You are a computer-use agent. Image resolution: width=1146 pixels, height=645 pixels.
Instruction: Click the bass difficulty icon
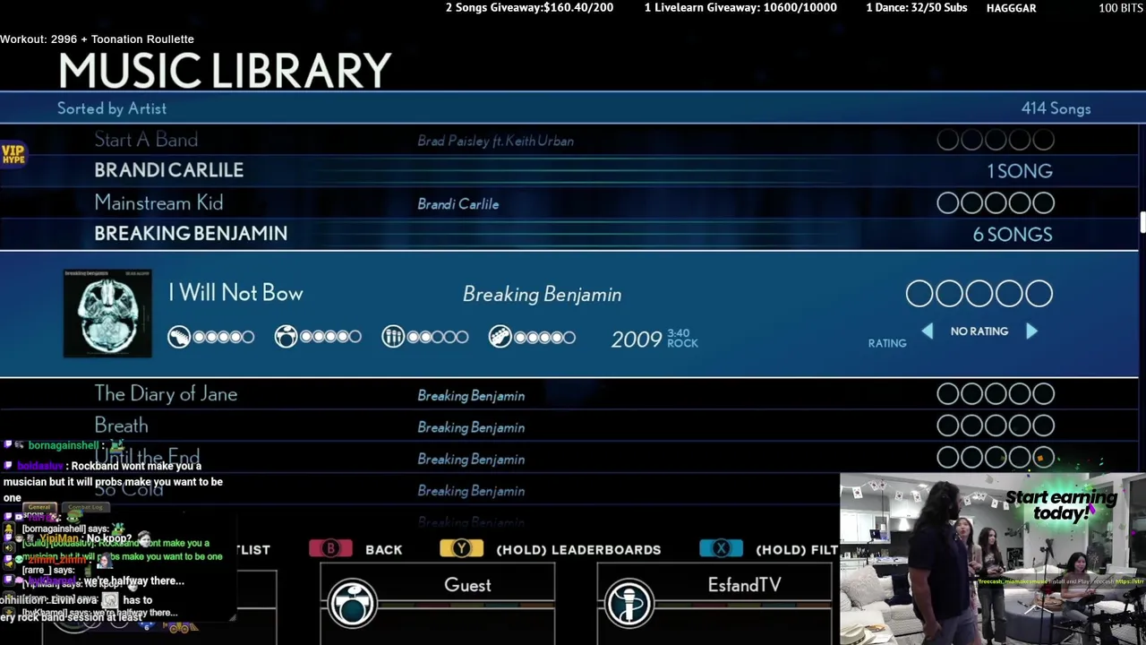[x=500, y=337]
